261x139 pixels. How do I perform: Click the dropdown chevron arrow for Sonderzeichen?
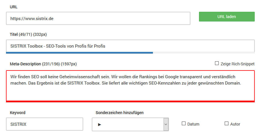(166, 124)
